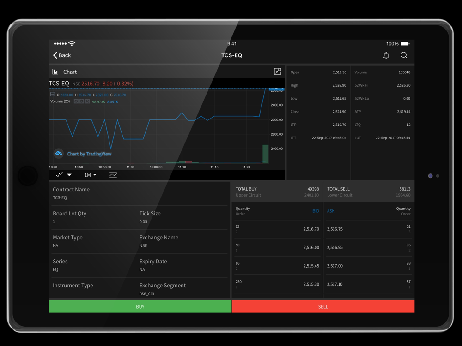Screen dimensions: 462x346
Task: Click the ASK column header
Action: point(331,211)
